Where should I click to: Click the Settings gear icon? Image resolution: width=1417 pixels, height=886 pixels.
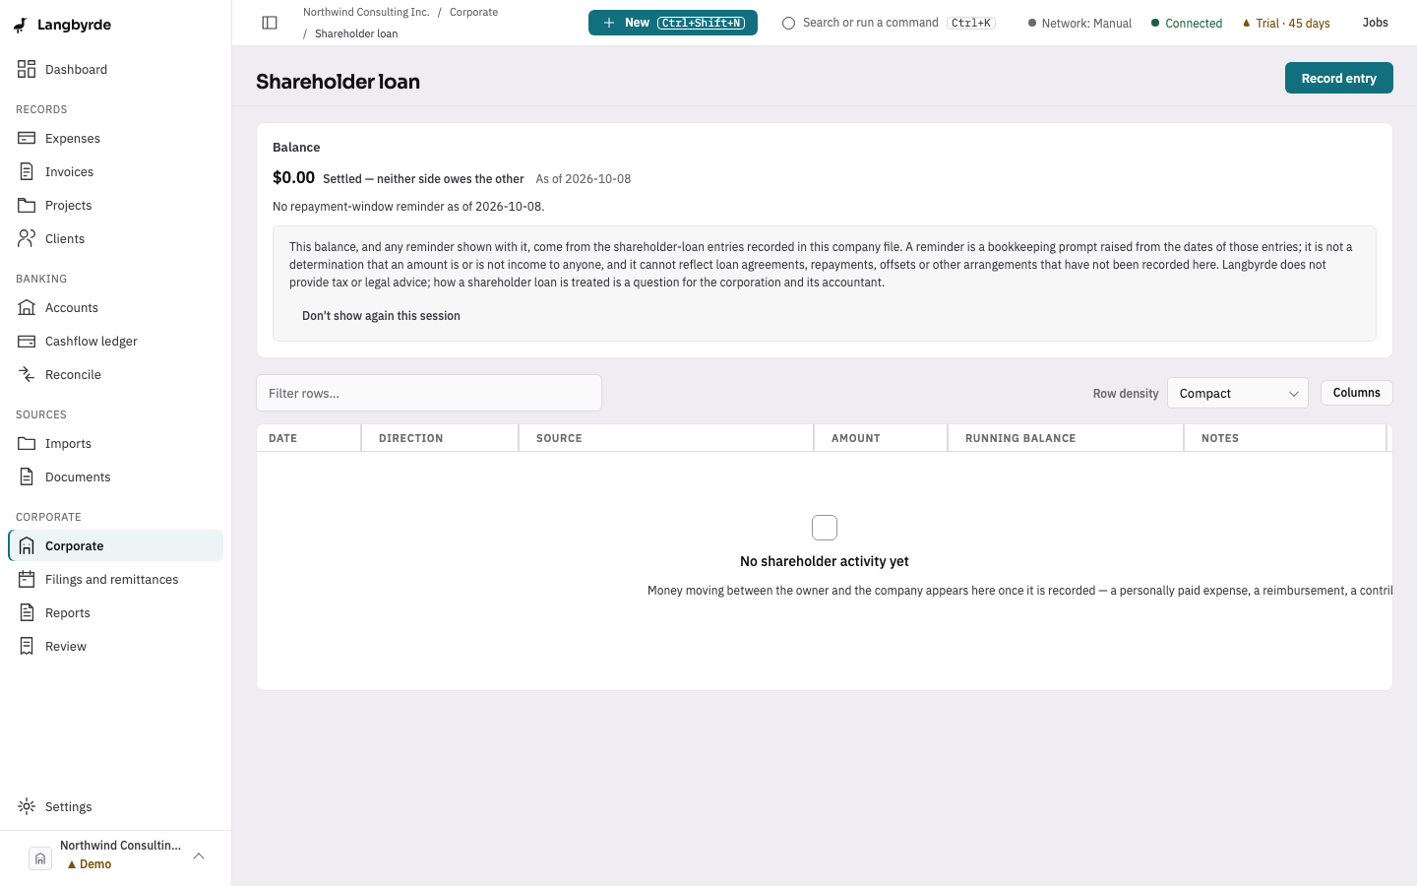click(27, 806)
